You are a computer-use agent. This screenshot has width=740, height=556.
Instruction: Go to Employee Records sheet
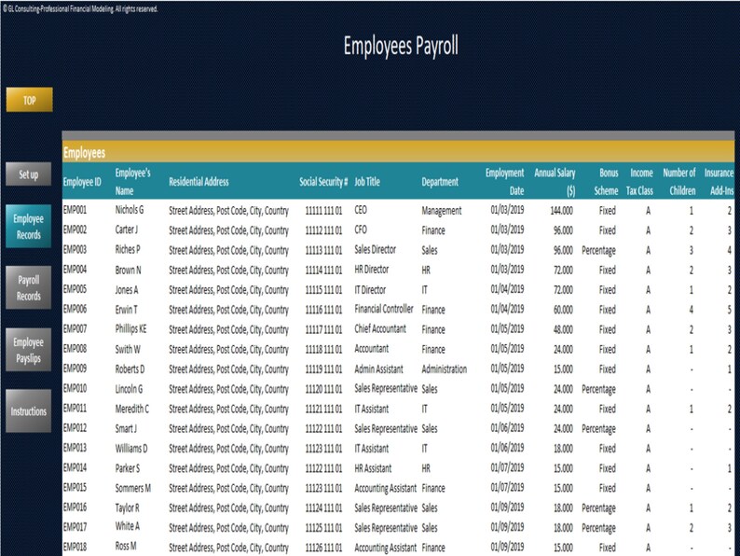coord(28,227)
